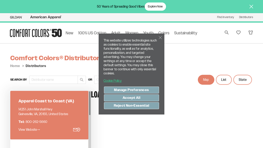
Task: Open the site search magnifier icon
Action: pos(227,33)
